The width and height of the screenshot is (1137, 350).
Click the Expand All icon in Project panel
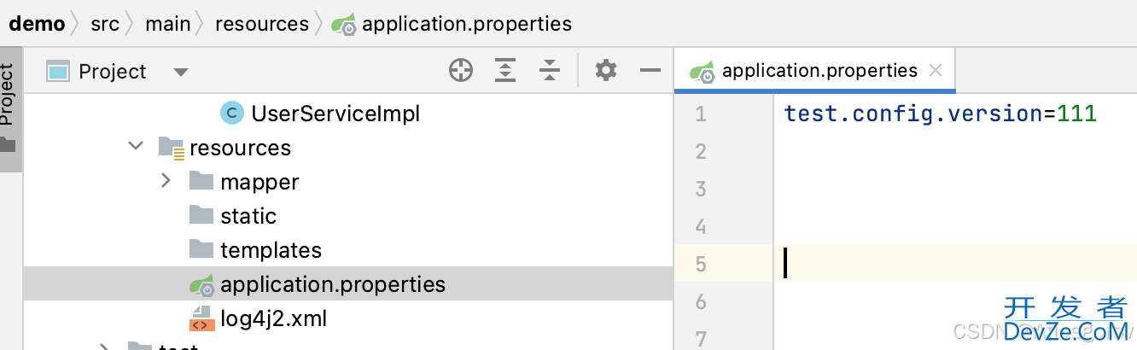(x=506, y=71)
